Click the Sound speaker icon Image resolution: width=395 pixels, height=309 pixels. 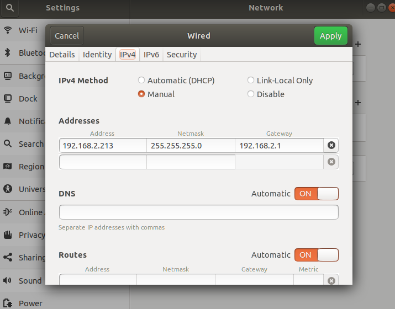pyautogui.click(x=7, y=280)
